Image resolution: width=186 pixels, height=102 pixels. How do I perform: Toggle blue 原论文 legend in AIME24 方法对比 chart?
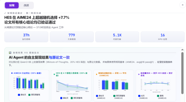point(22,95)
